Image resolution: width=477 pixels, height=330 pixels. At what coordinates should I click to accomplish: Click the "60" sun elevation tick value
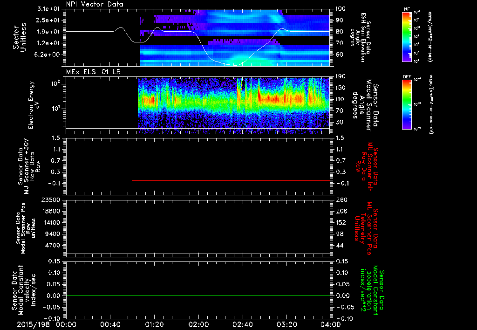click(x=339, y=55)
